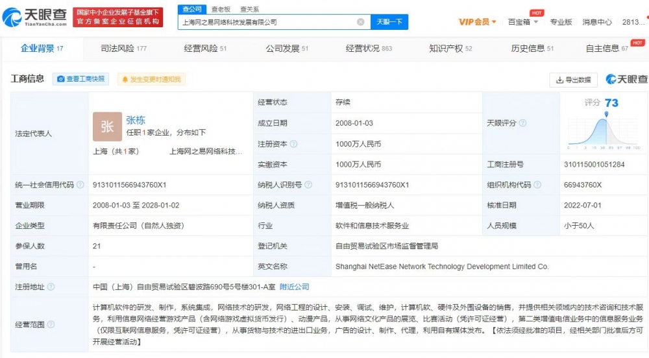Screen dimensions: 649x358
Task: Click the 张 avatar of the legal representative
Action: [x=107, y=126]
